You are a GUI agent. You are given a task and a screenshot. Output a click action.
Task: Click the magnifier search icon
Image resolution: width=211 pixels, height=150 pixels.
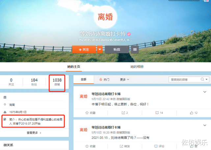[x=202, y=79]
